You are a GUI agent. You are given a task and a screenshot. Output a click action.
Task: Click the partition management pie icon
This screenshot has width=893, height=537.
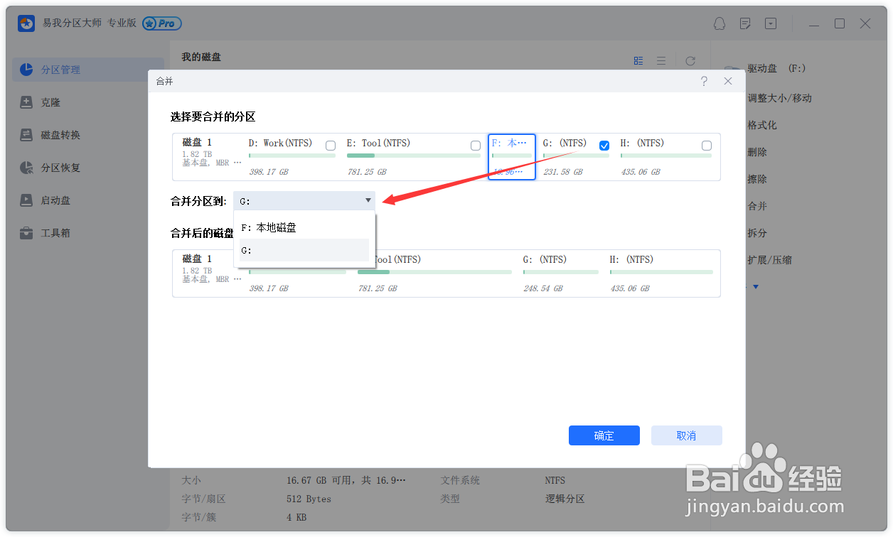tap(26, 70)
